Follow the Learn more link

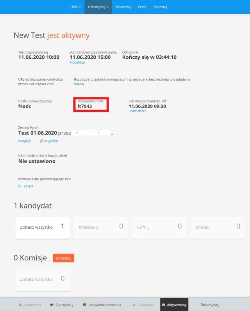[x=137, y=111]
